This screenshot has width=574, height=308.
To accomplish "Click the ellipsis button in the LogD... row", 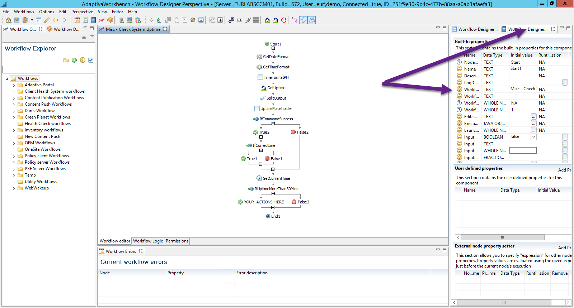I will [565, 83].
